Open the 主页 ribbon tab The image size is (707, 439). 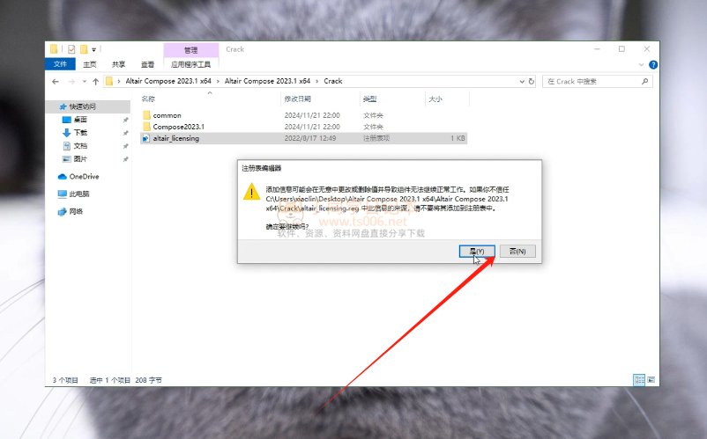pos(89,64)
